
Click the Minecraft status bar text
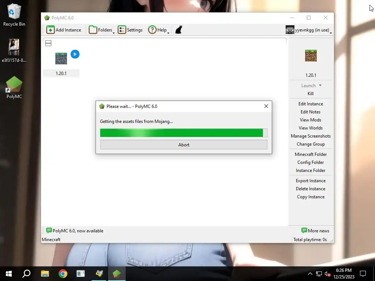51,240
